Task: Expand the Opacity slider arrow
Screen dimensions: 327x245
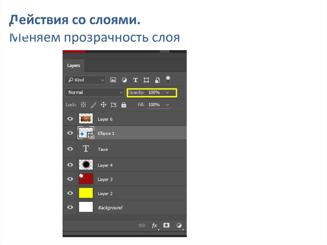Action: 167,92
